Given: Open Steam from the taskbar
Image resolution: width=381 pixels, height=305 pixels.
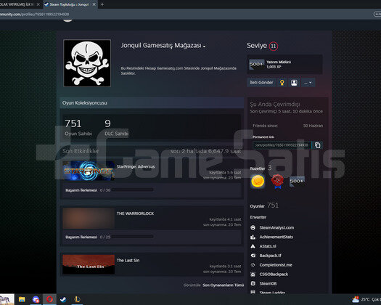Looking at the screenshot, I should 63,299.
